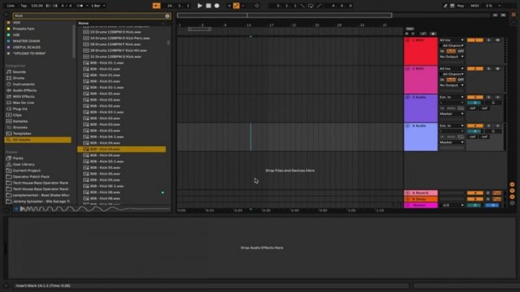Open the Plug-Ins category
Image resolution: width=520 pixels, height=292 pixels.
coord(20,109)
